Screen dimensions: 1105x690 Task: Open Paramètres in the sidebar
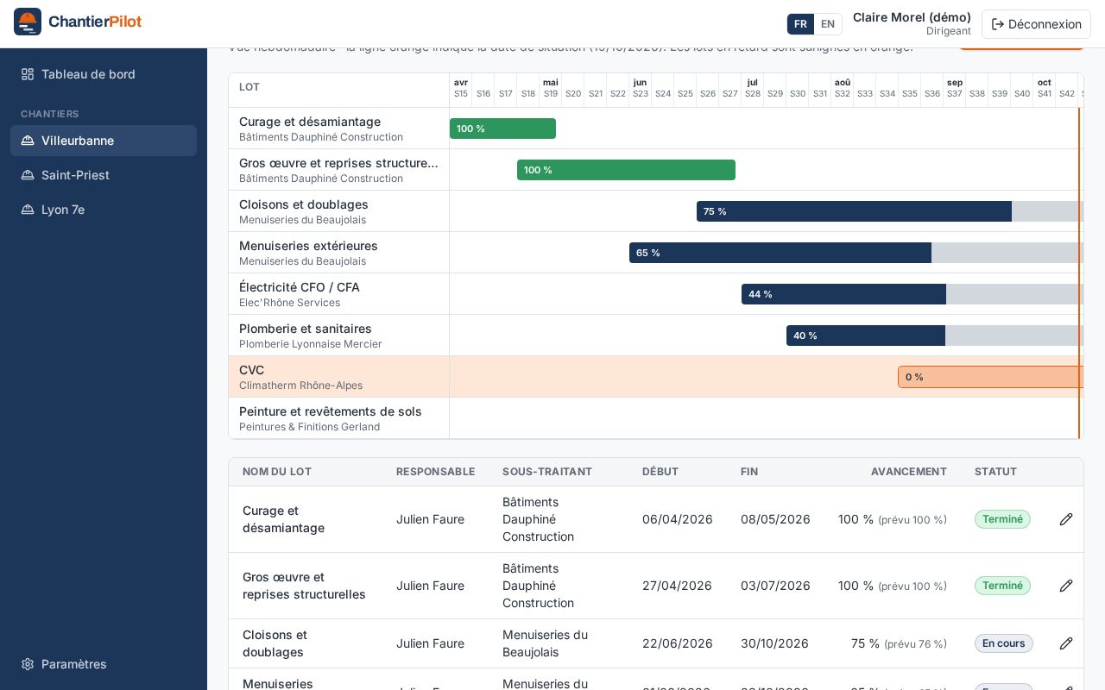[x=104, y=664]
